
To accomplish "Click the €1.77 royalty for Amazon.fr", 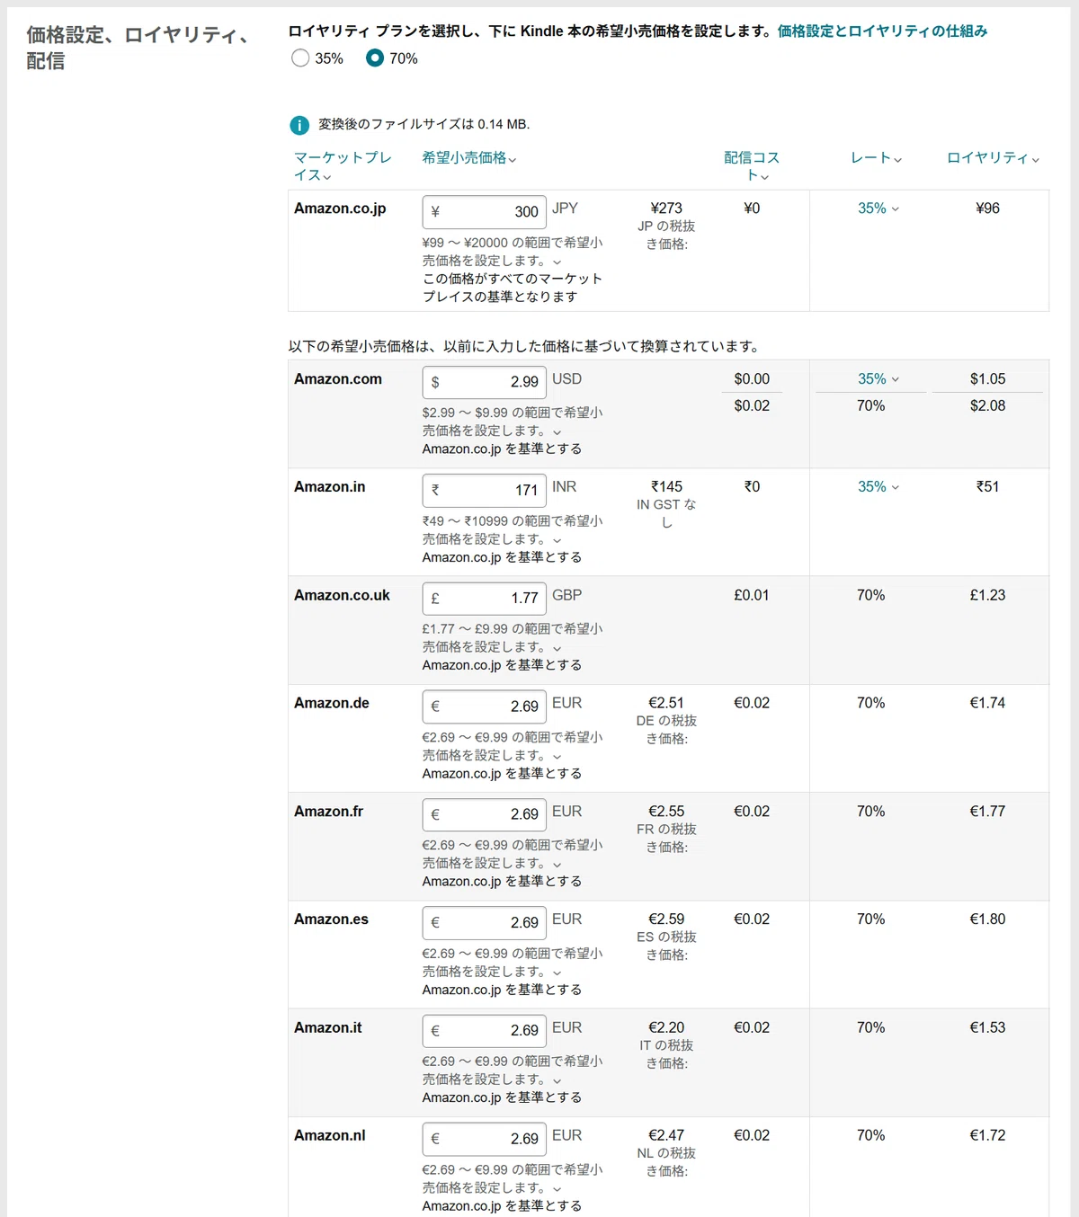I will [987, 811].
